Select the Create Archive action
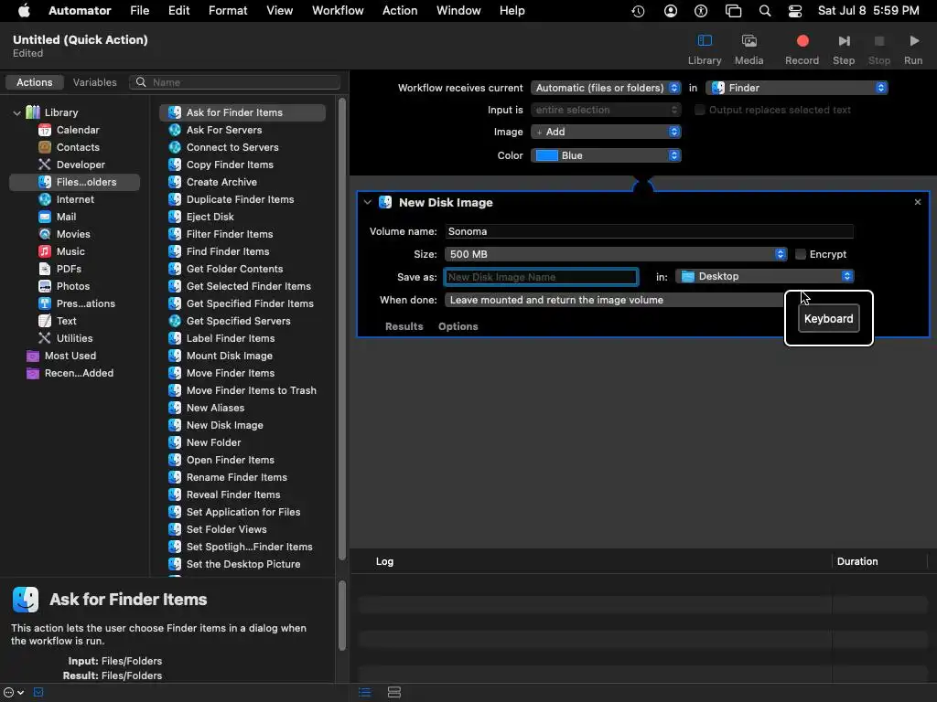The image size is (937, 702). pos(221,182)
